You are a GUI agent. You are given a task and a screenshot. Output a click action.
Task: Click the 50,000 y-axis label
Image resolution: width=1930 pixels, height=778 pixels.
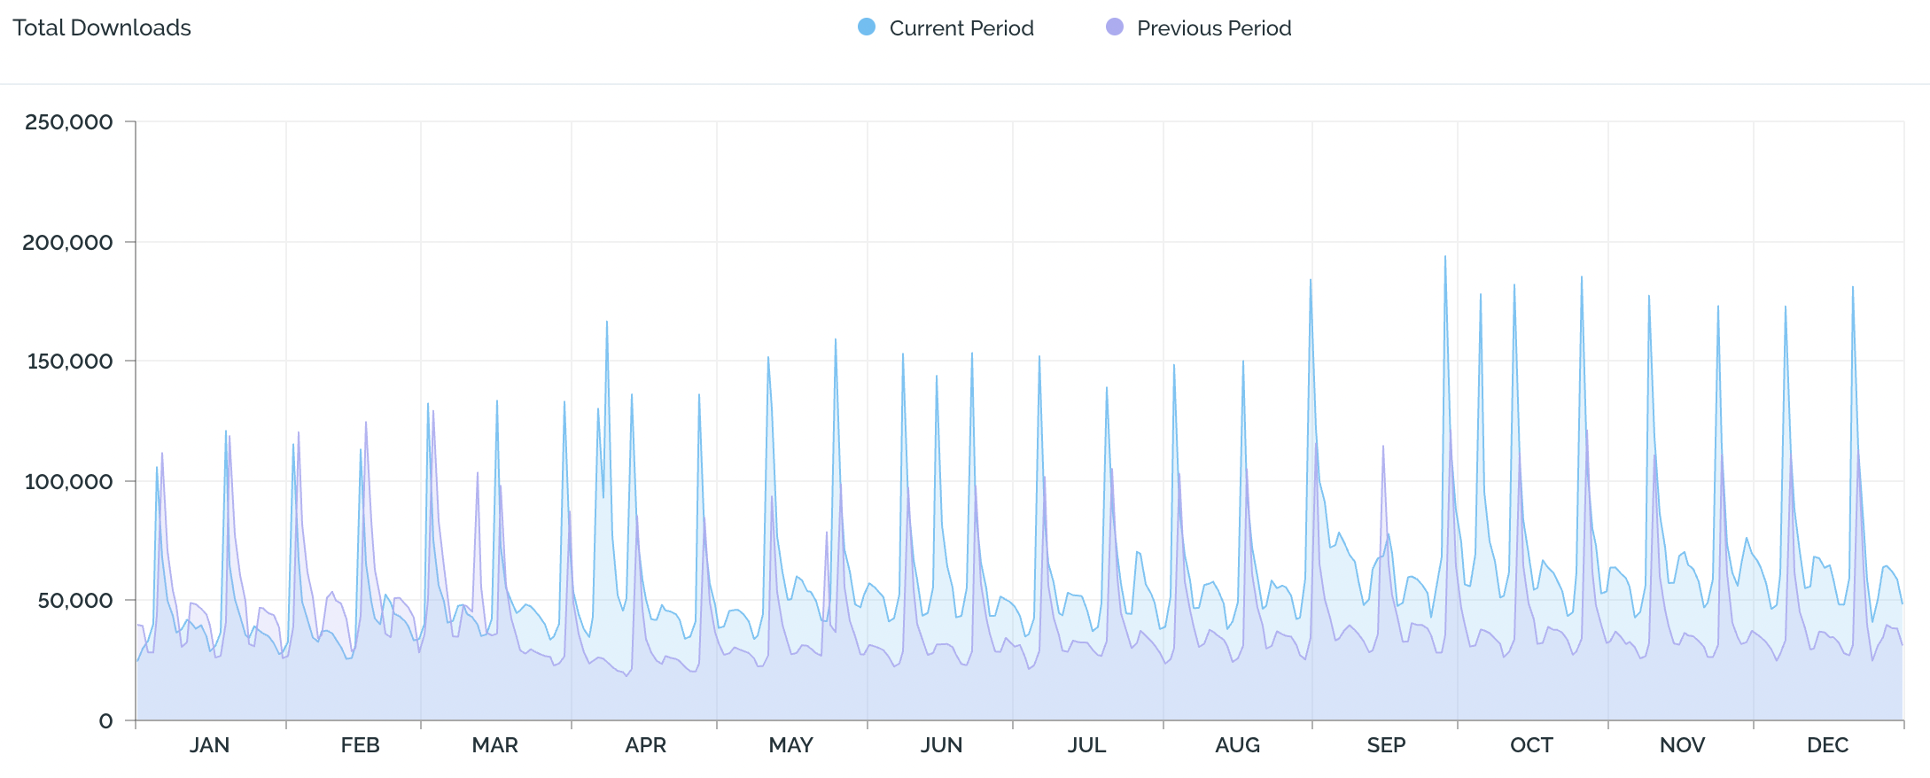(x=75, y=601)
